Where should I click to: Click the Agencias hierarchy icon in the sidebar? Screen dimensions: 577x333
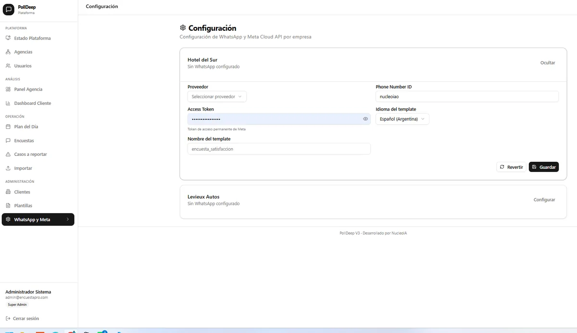tap(8, 52)
